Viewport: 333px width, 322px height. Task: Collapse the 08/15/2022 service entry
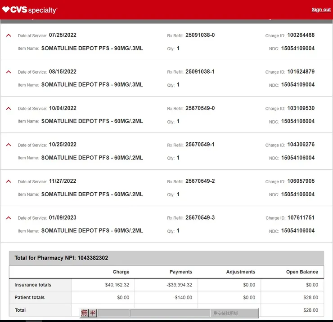click(x=9, y=72)
